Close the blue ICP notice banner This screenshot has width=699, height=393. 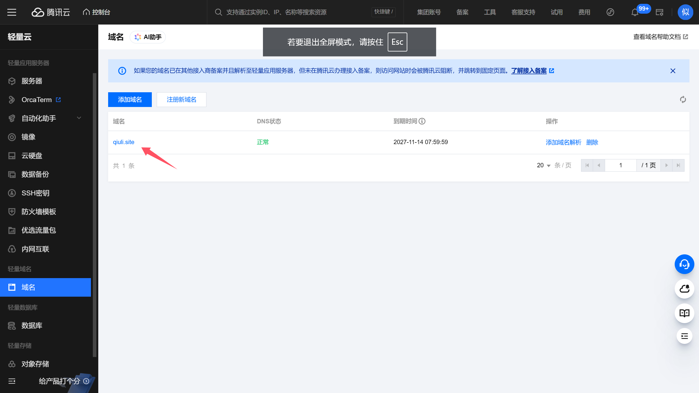point(673,71)
